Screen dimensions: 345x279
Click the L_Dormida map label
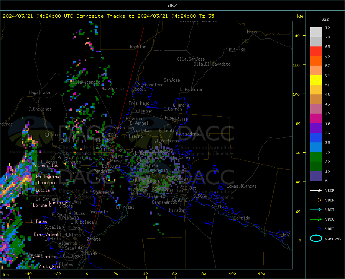pyautogui.click(x=239, y=218)
